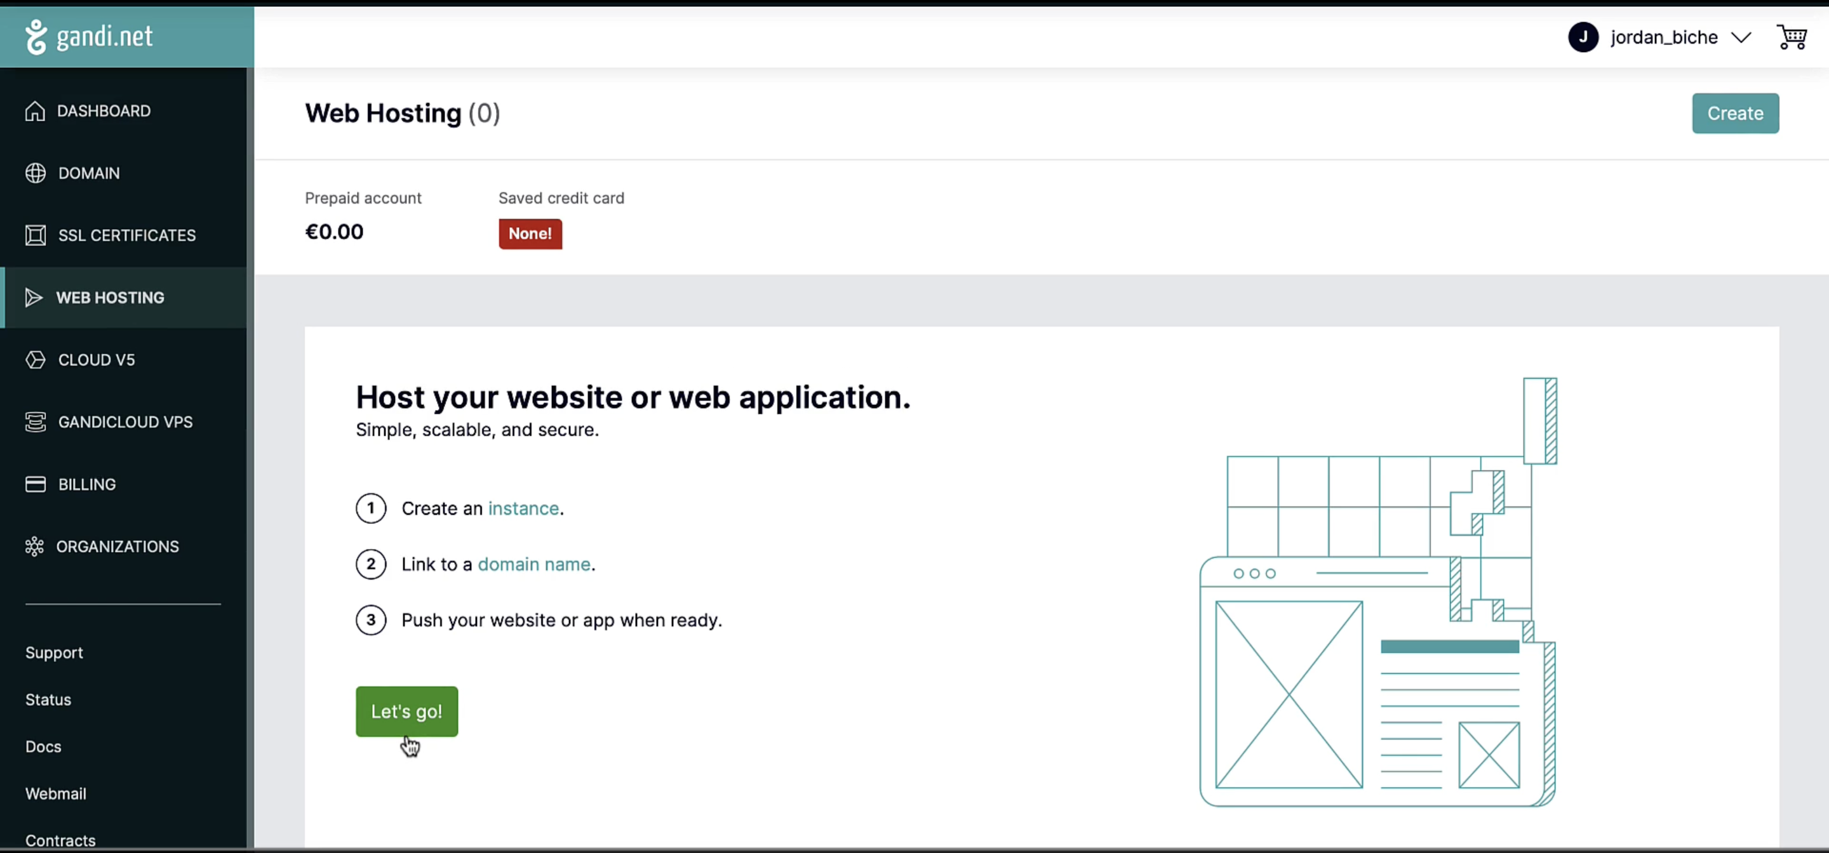Open the Support link

tap(54, 653)
